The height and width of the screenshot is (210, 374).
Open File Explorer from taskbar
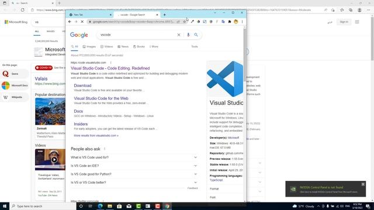coord(110,206)
